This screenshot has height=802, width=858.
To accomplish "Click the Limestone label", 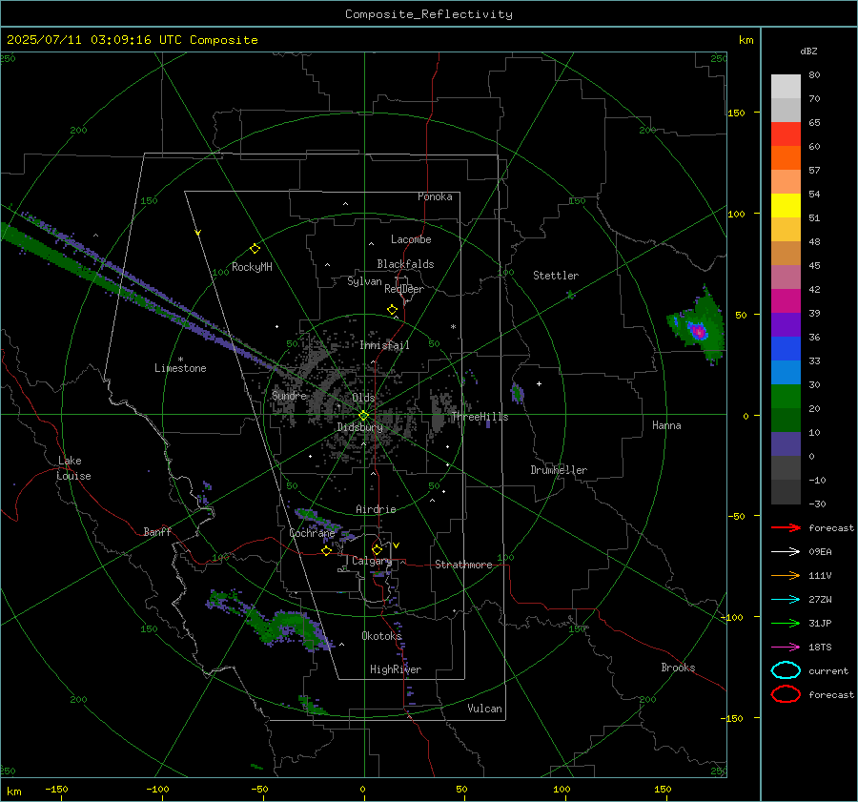I will tap(180, 368).
